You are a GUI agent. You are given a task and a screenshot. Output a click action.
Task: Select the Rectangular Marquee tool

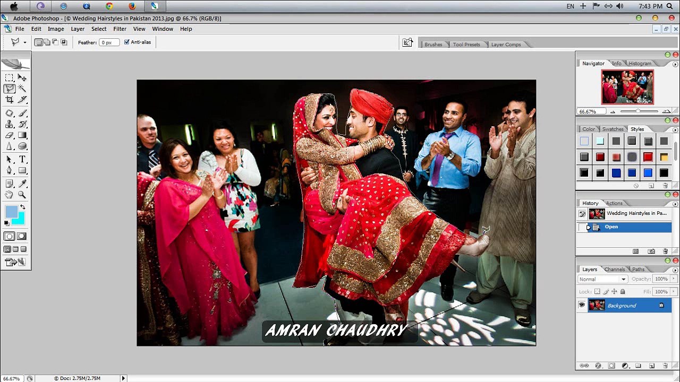tap(10, 77)
